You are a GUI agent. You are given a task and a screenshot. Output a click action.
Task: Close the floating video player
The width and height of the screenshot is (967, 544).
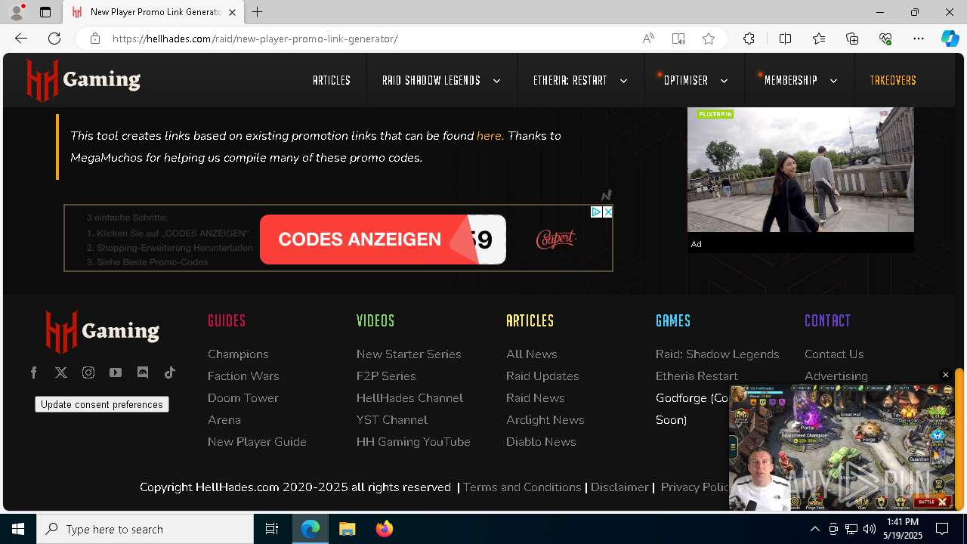pyautogui.click(x=945, y=375)
